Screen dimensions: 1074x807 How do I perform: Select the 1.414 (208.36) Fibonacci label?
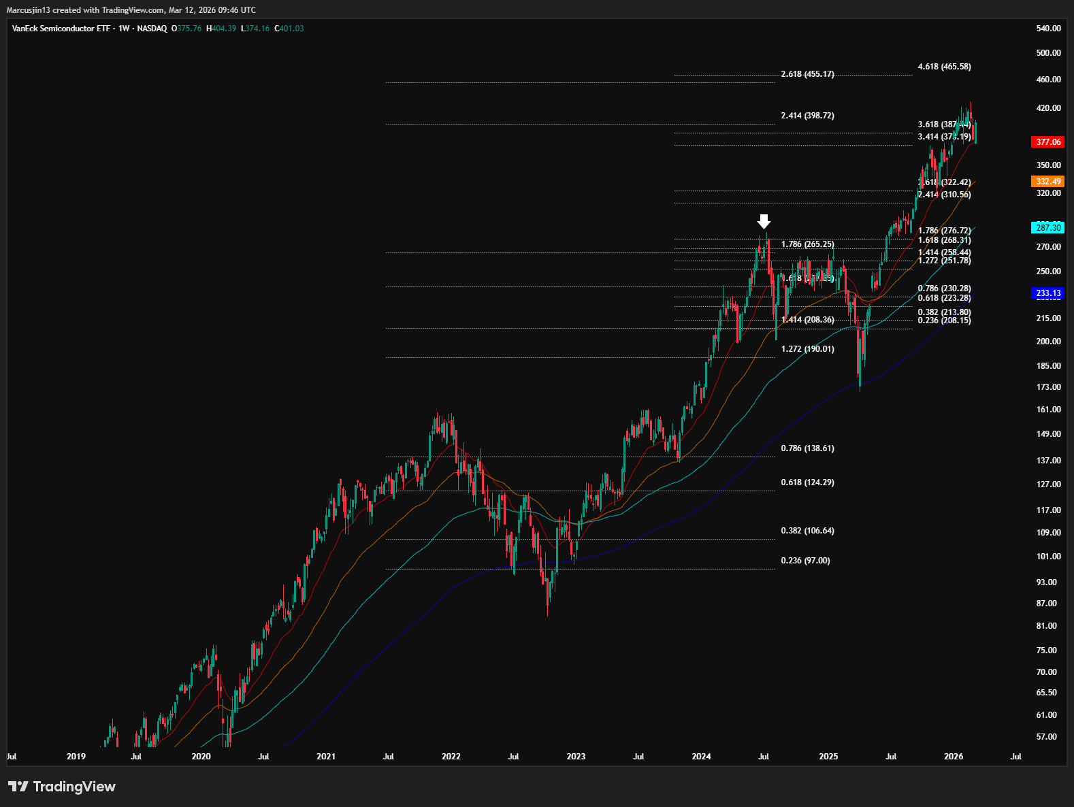807,320
